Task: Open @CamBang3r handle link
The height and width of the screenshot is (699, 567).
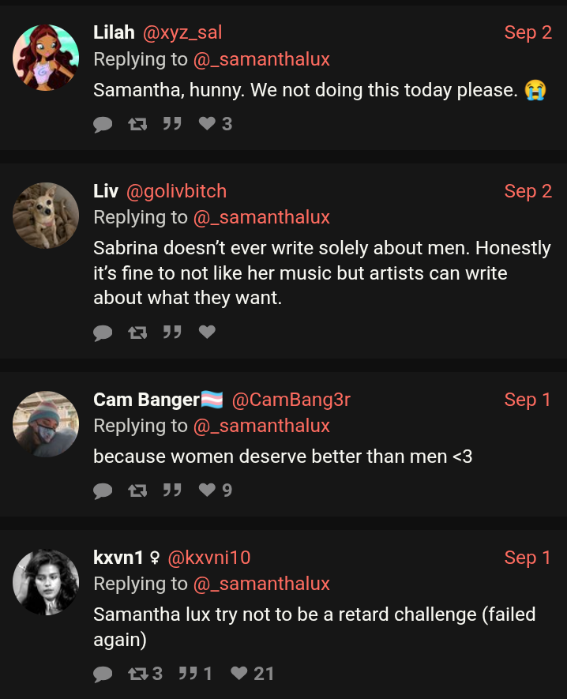Action: point(291,400)
